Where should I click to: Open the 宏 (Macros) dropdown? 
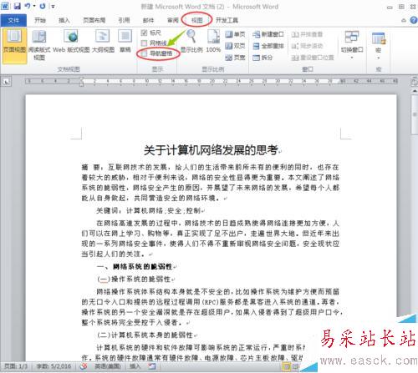tap(379, 46)
